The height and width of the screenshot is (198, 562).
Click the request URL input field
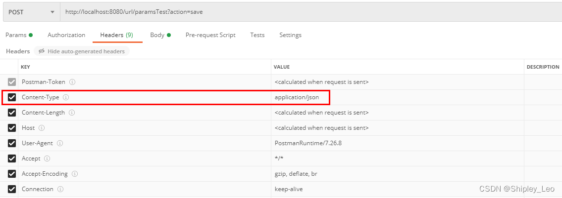coord(311,12)
